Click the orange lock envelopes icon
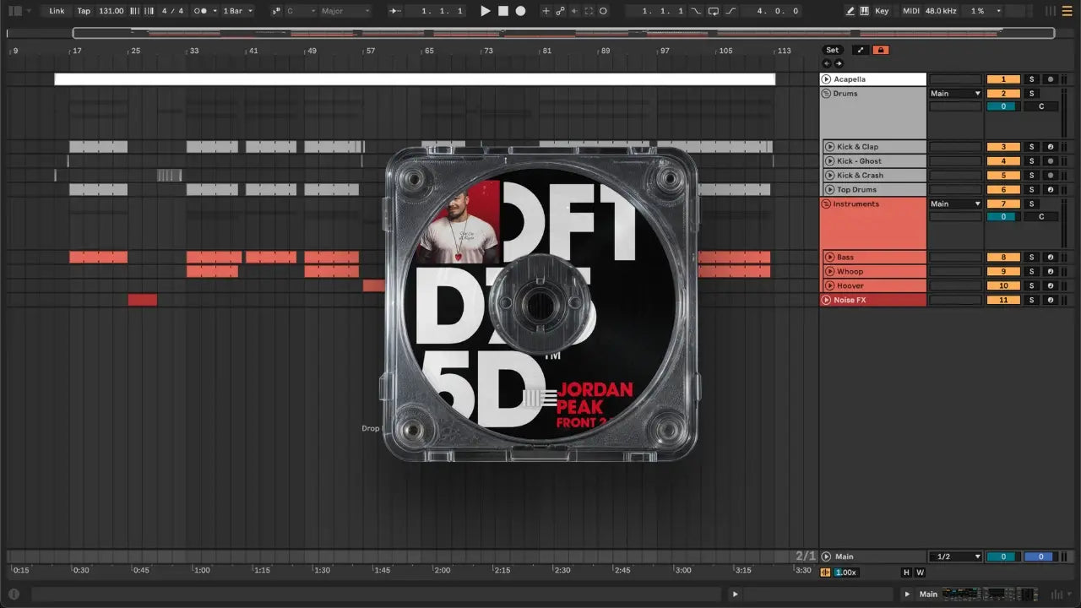The height and width of the screenshot is (608, 1081). [x=881, y=50]
